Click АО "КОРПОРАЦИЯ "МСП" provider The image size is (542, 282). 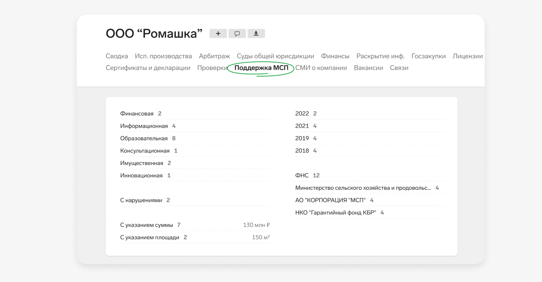(x=330, y=200)
